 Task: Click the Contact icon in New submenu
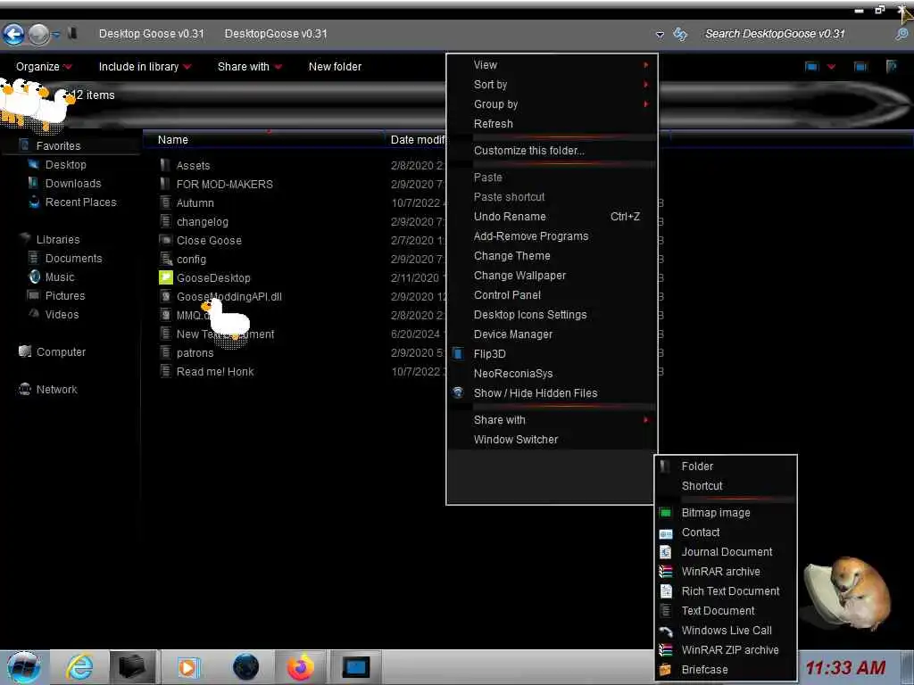666,532
